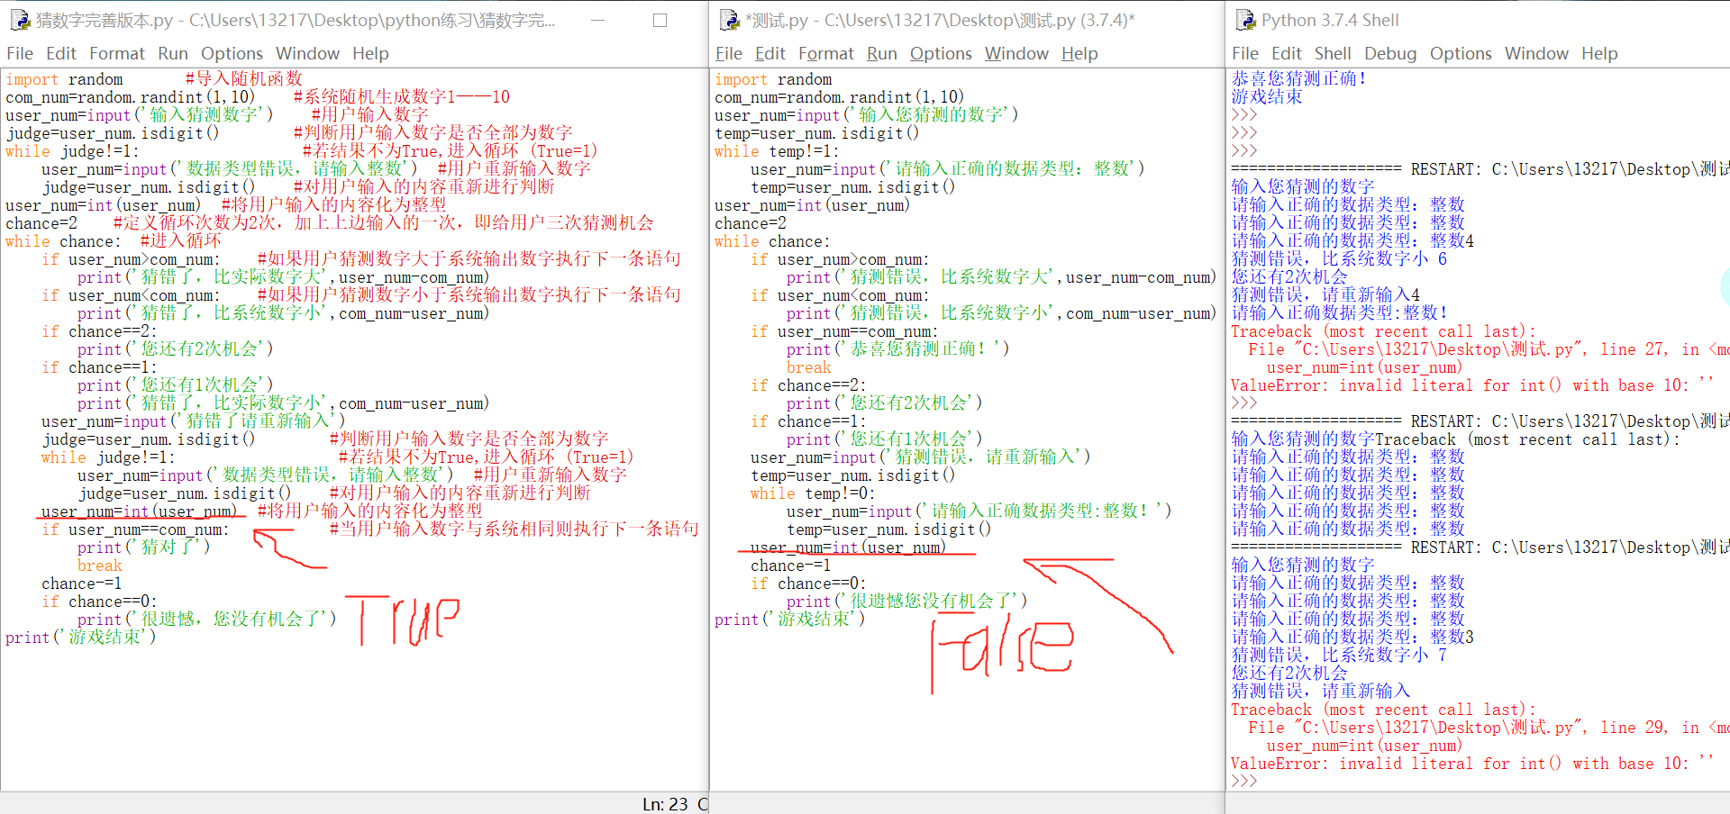Click the Python 3.7.4 Shell title icon
Screen dimensions: 1730x814
1245,20
